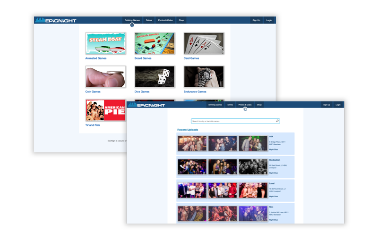Select Drinks in the back window navbar

149,20
